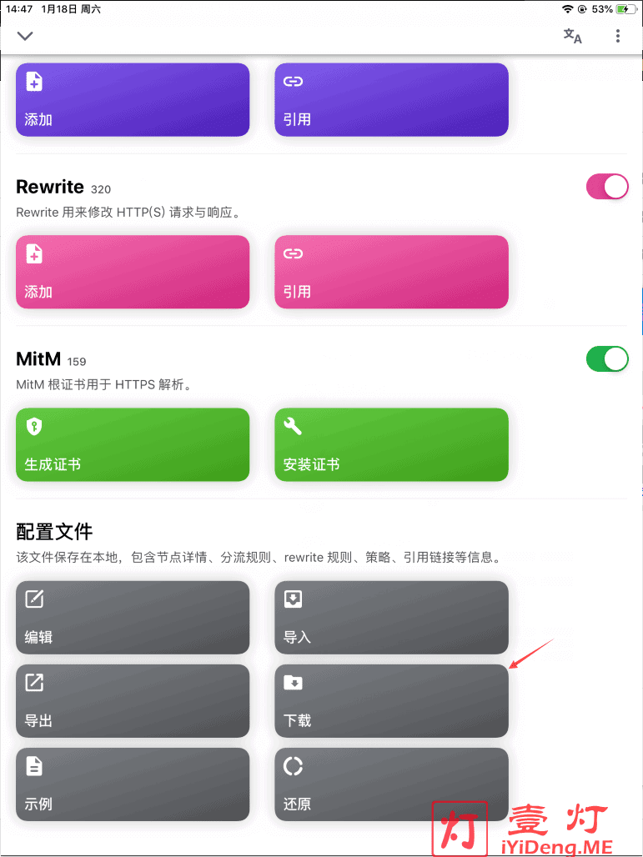The image size is (643, 857).
Task: Tap the purple 添加 card's file-plus icon
Action: click(x=34, y=82)
